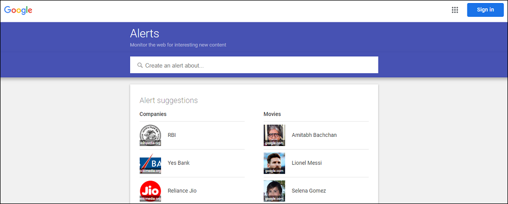
Task: Click the Movies category heading
Action: [x=272, y=114]
